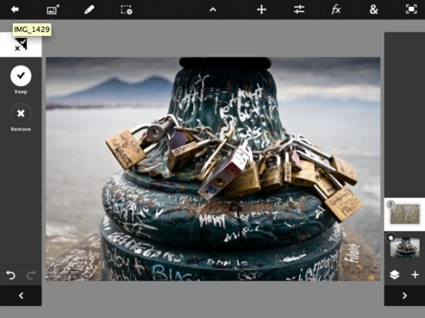Toggle fullscreen view icon
The height and width of the screenshot is (318, 425).
click(x=411, y=10)
